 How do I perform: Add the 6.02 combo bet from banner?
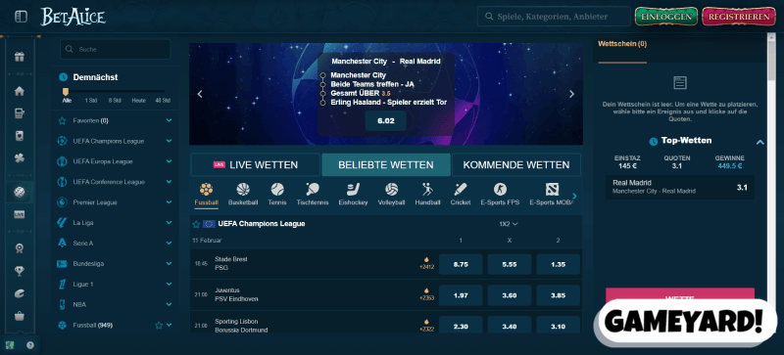click(385, 121)
